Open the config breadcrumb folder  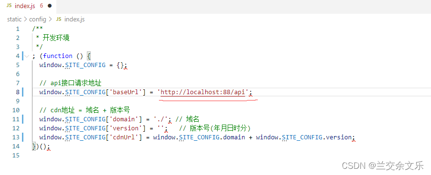tap(38, 19)
